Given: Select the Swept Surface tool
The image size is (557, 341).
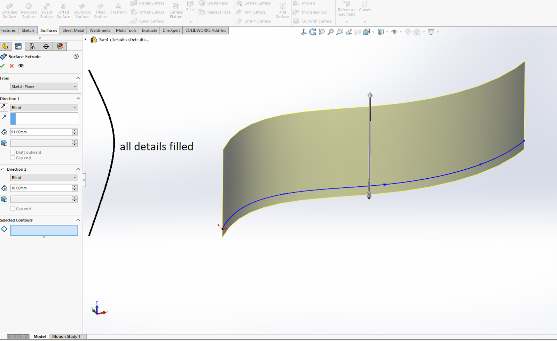Looking at the screenshot, I should pos(46,10).
